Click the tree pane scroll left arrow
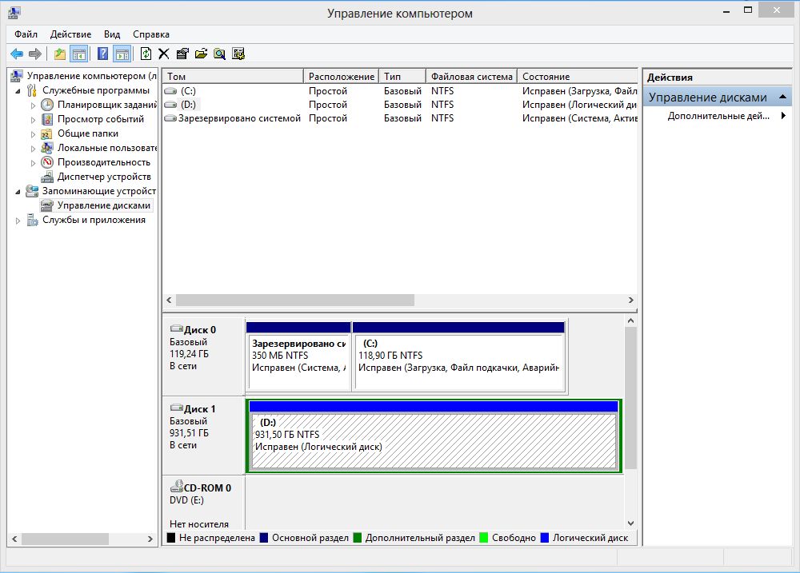 click(14, 539)
